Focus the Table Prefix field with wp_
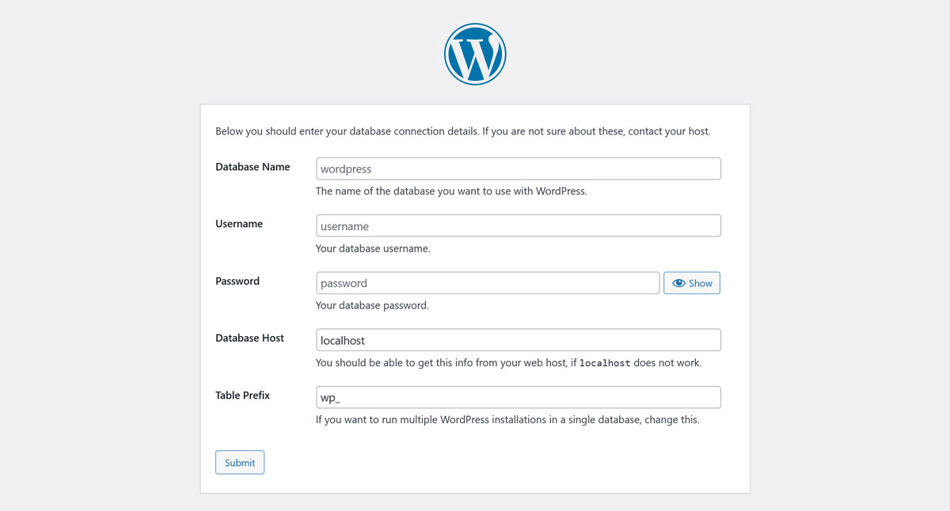The width and height of the screenshot is (950, 511). coord(518,397)
